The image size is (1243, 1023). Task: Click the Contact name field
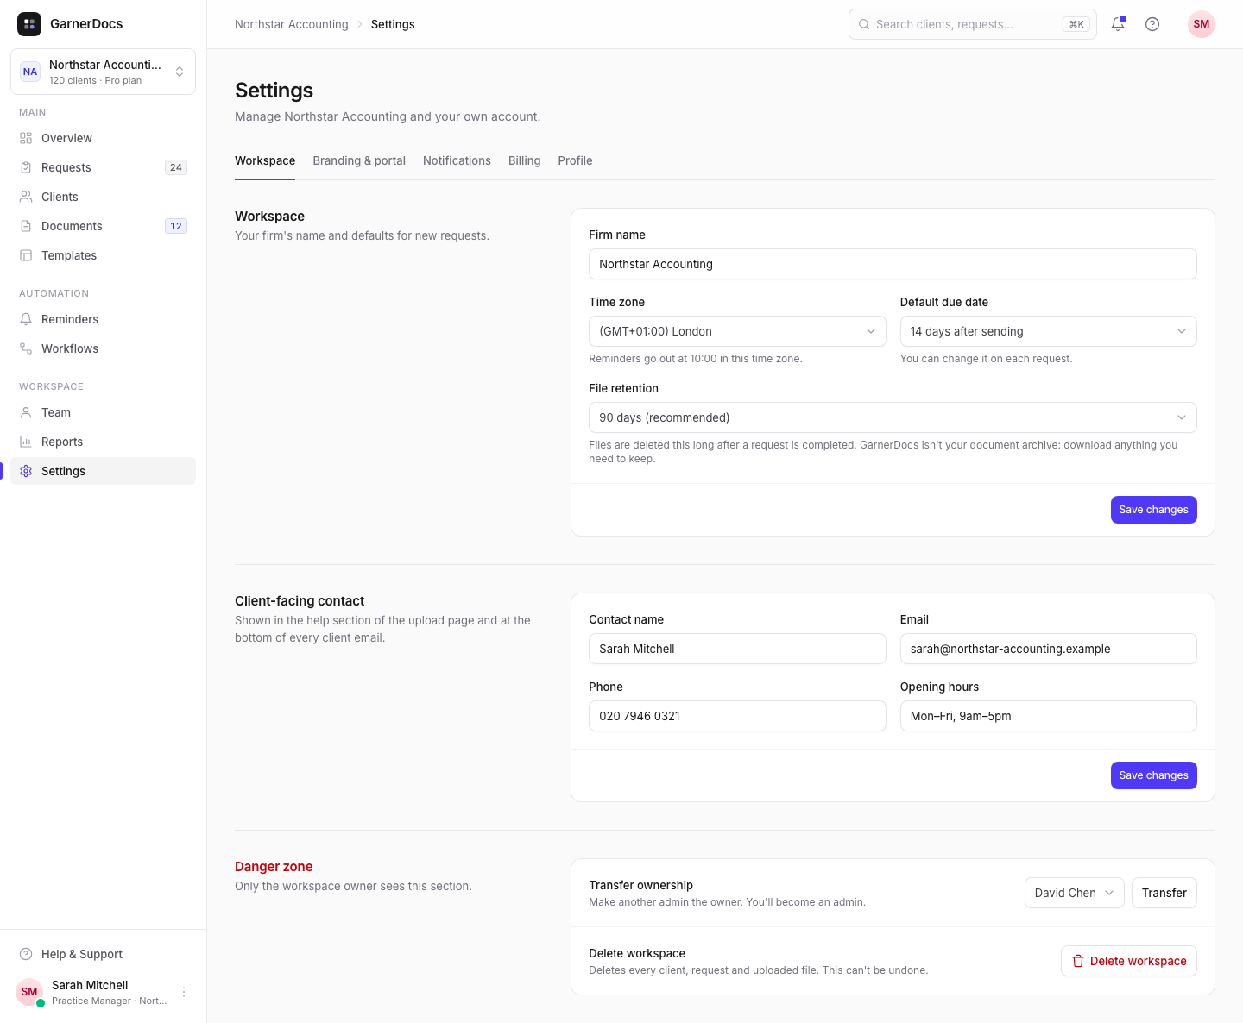coord(737,649)
